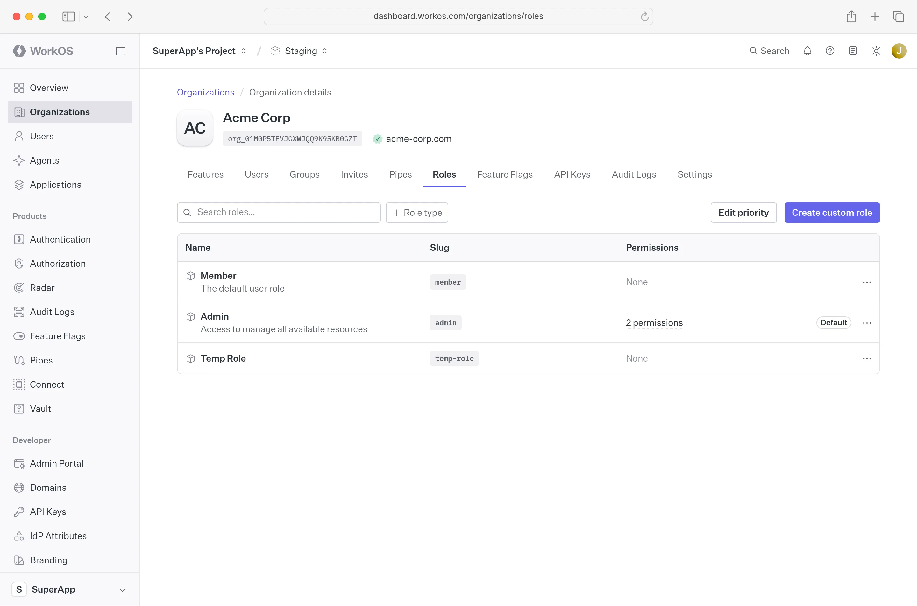Click the browser URL address bar
Viewport: 917px width, 606px height.
(458, 17)
